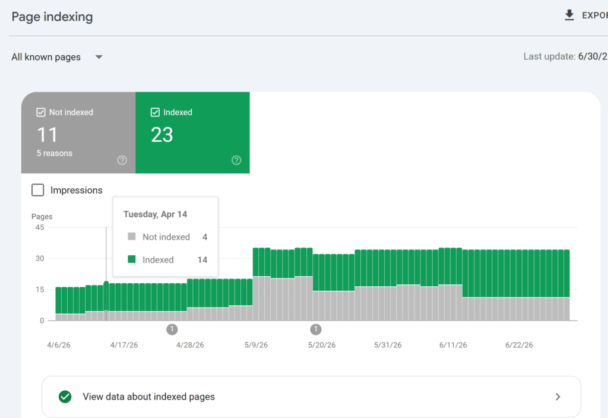Uncheck the Indexed checkbox
Screen dimensions: 608x418
[155, 112]
